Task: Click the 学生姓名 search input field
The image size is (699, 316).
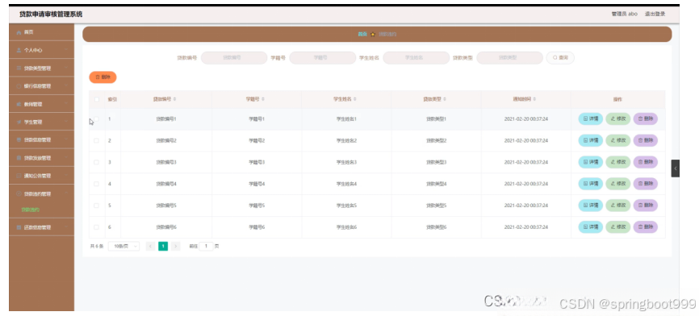Action: [x=416, y=58]
